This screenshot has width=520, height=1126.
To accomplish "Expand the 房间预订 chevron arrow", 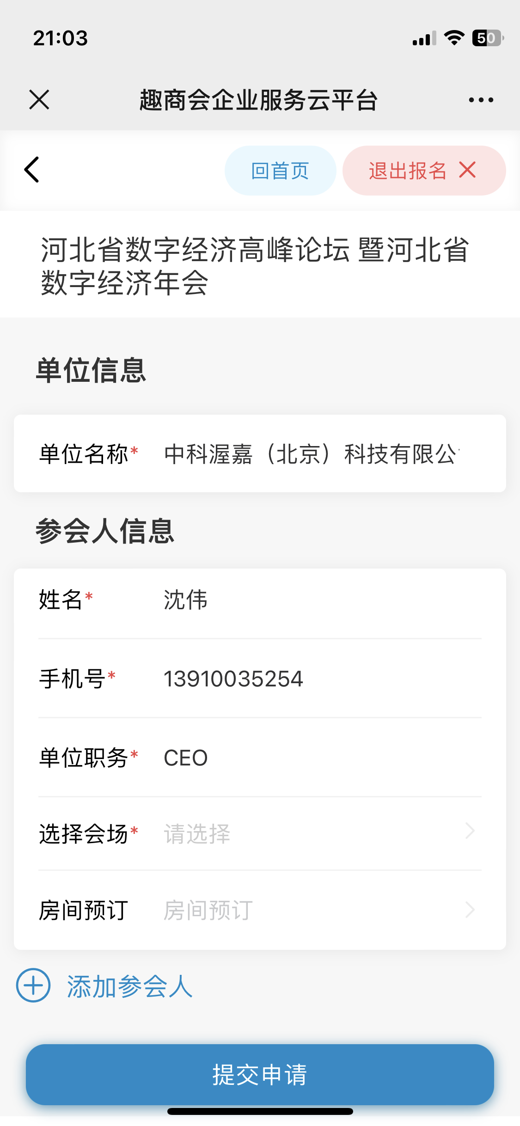I will pos(470,910).
